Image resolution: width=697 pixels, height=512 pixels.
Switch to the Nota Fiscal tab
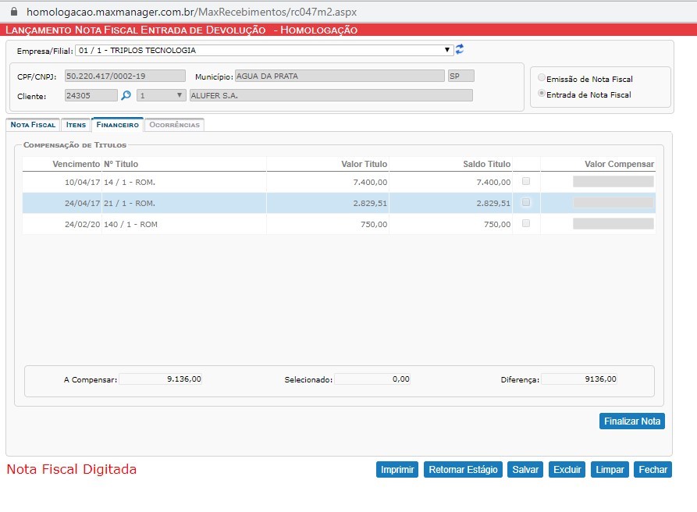coord(33,125)
